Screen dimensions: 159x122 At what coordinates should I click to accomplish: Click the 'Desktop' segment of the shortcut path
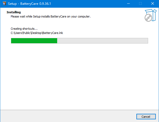point(36,33)
